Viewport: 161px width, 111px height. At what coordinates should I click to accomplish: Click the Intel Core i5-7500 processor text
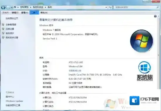(x=95, y=75)
